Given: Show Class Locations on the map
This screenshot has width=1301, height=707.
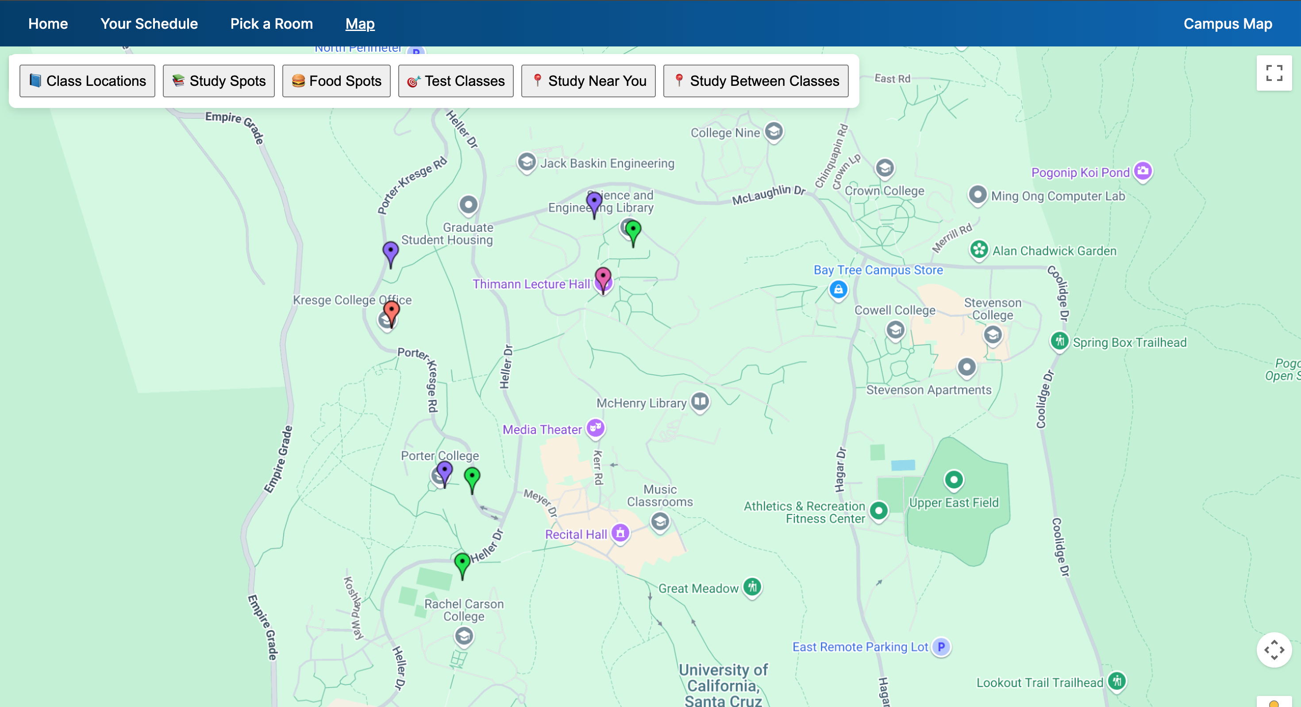Looking at the screenshot, I should pos(87,81).
